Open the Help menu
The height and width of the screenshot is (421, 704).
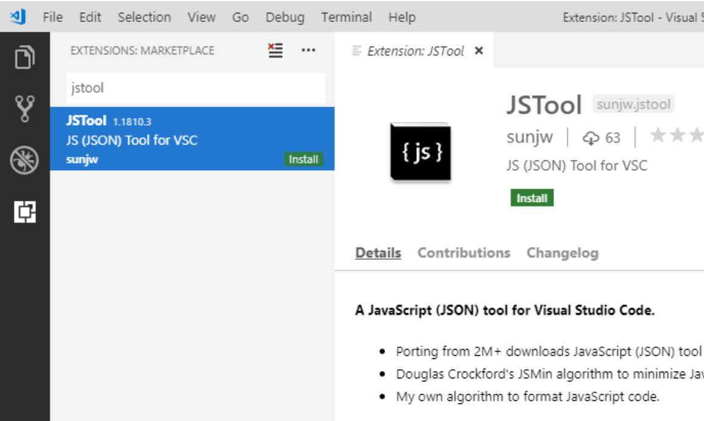point(400,17)
